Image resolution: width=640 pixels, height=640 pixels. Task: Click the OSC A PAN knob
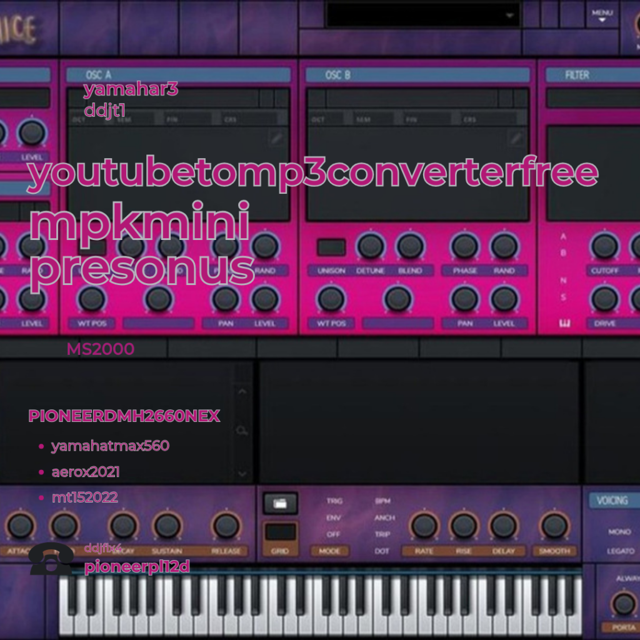click(x=225, y=299)
